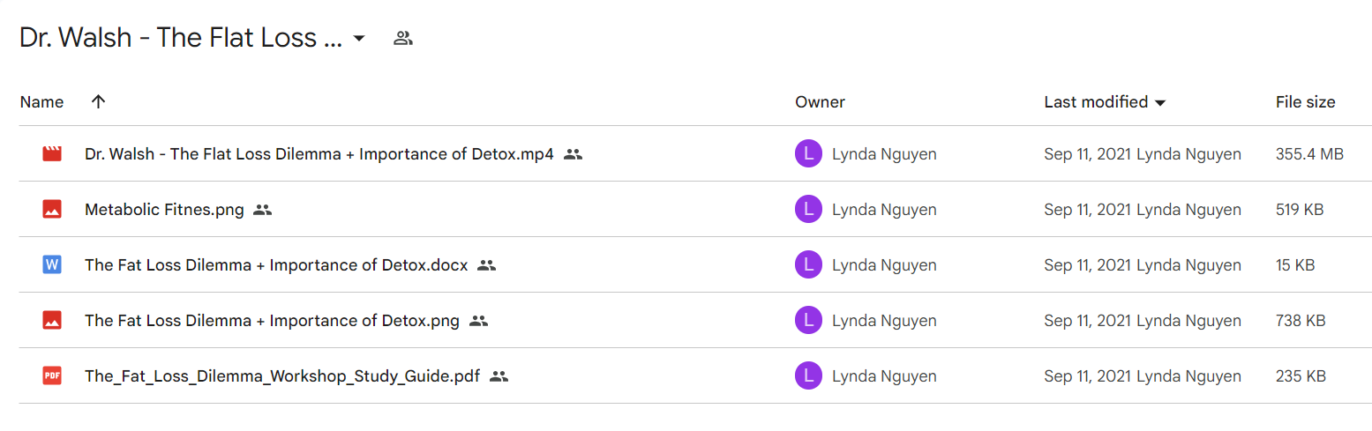Click the shared icon next to the mp4 filename

coord(574,154)
